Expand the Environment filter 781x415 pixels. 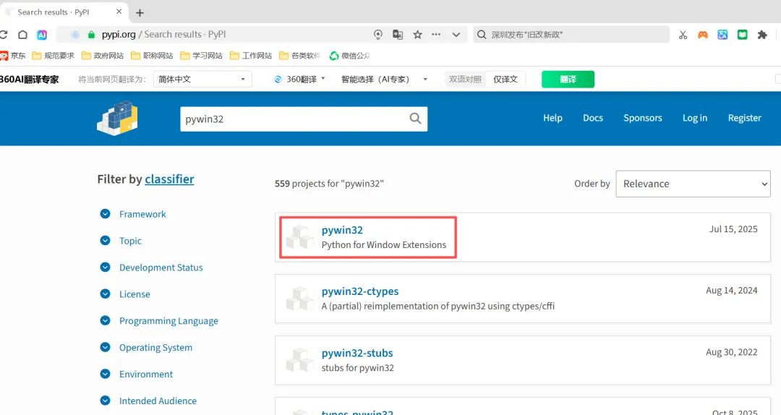137,374
